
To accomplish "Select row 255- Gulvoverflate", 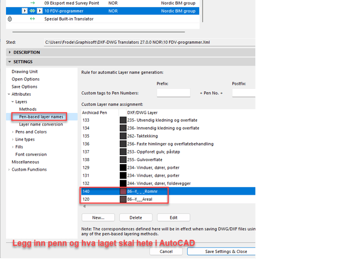I will [x=168, y=160].
